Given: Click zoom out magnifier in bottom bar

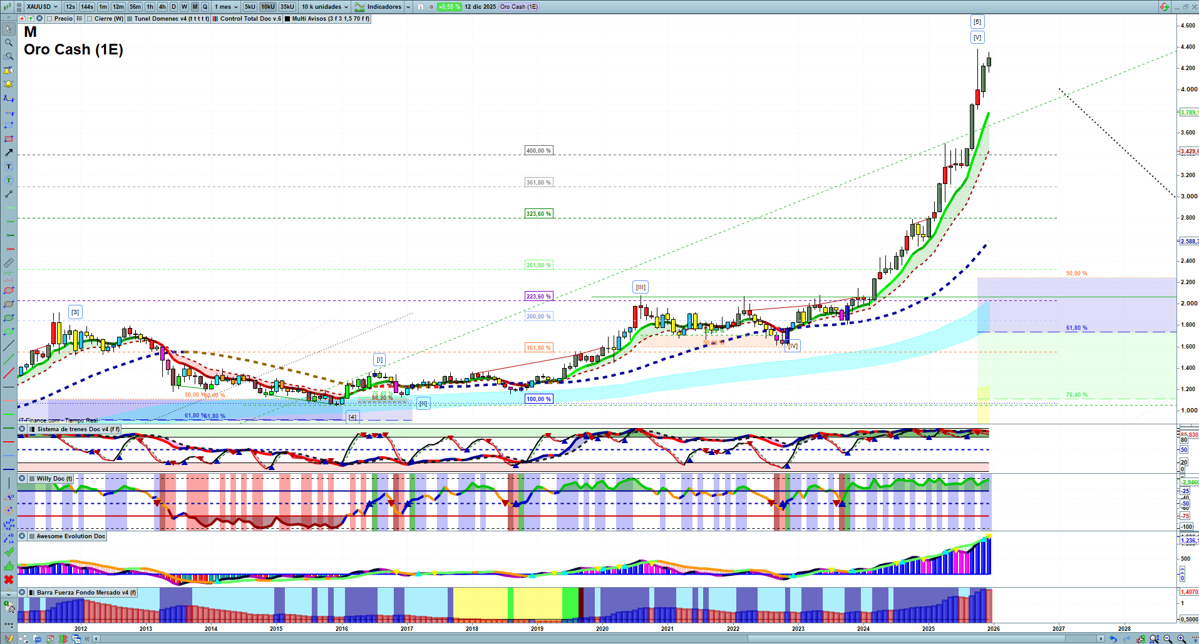Looking at the screenshot, I should 1168,639.
